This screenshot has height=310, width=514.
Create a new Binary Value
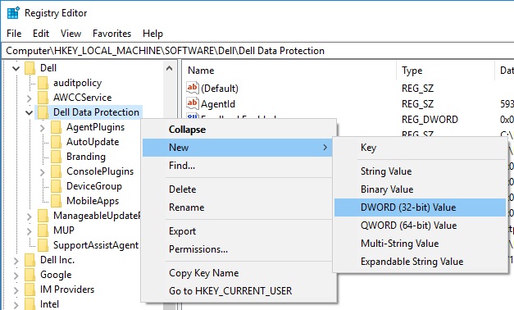coord(421,189)
